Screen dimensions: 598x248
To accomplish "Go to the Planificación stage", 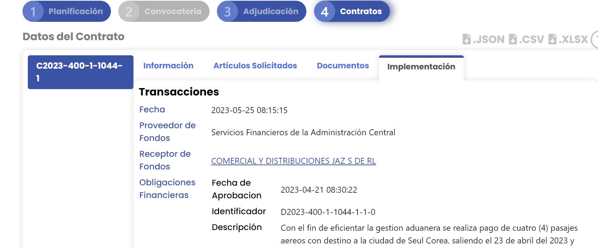I will tap(75, 12).
